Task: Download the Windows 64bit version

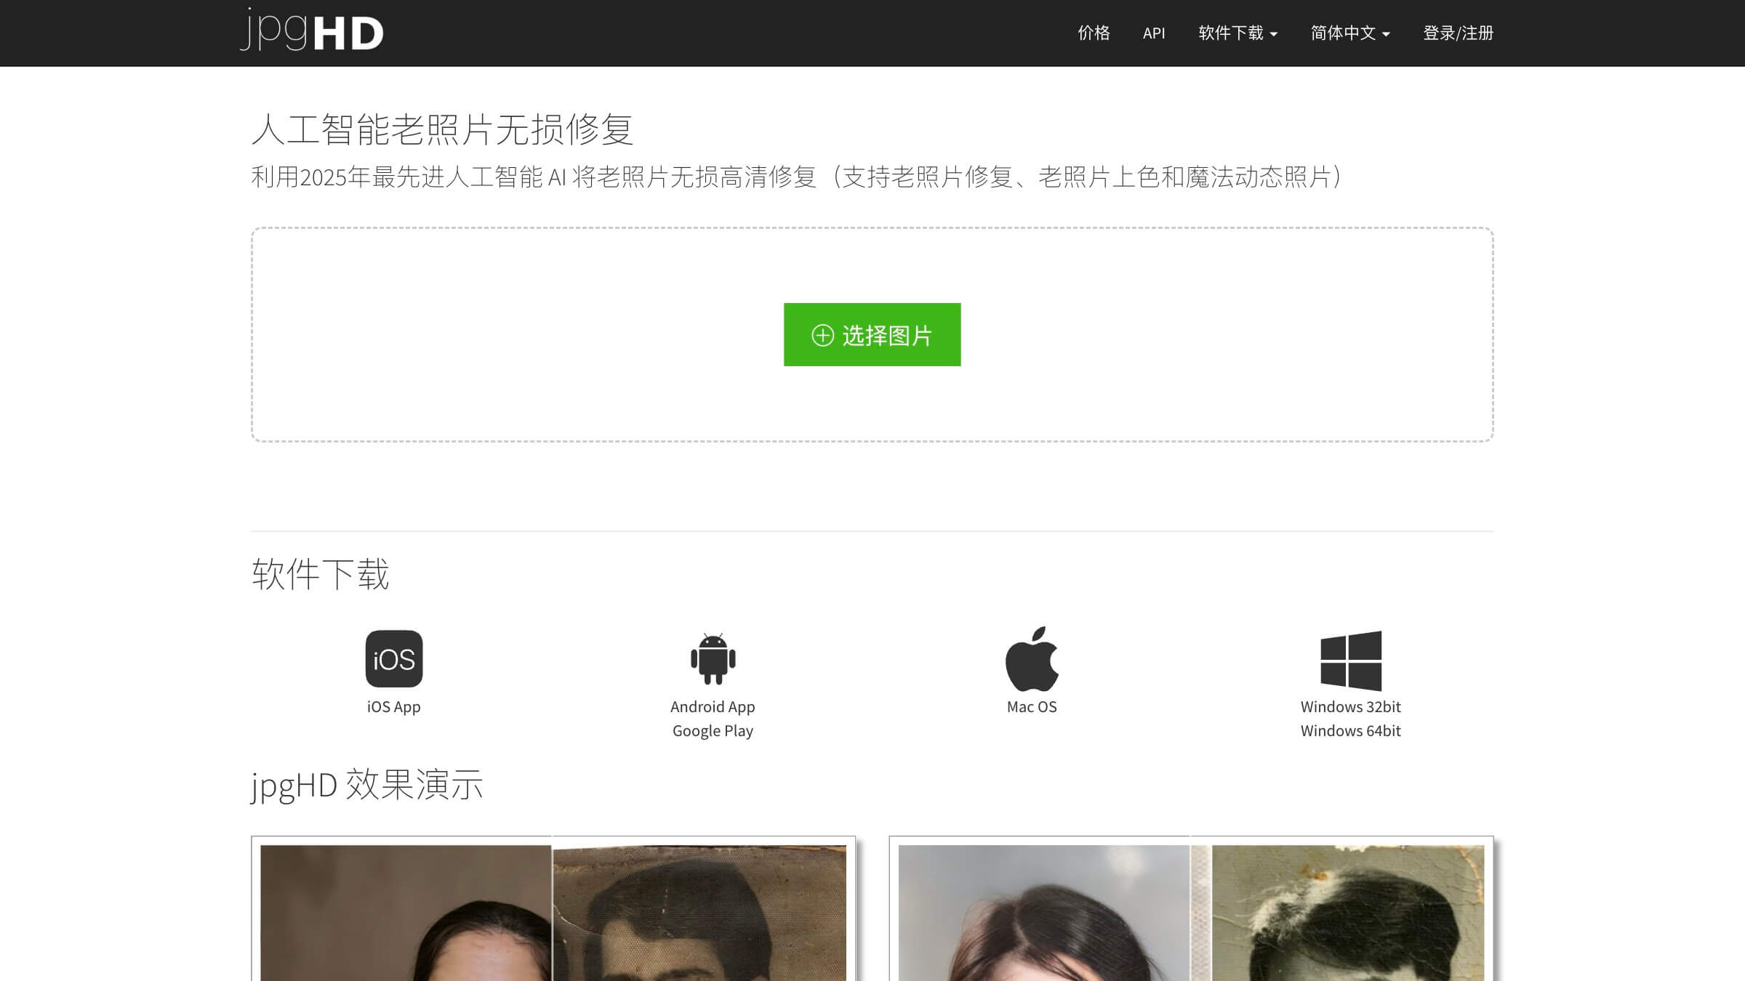Action: 1350,730
